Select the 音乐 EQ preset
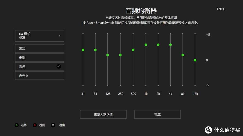Screen dimensions: 243x136 40,67
